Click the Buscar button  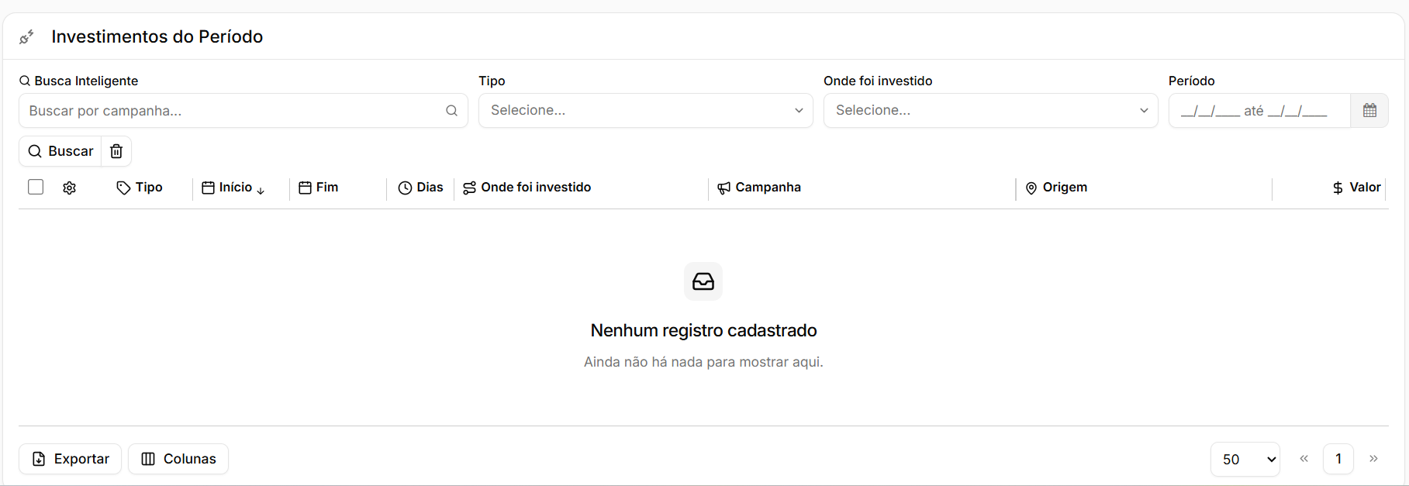pos(60,151)
